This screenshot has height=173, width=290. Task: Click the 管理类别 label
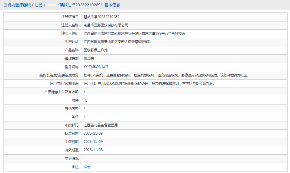point(72,58)
